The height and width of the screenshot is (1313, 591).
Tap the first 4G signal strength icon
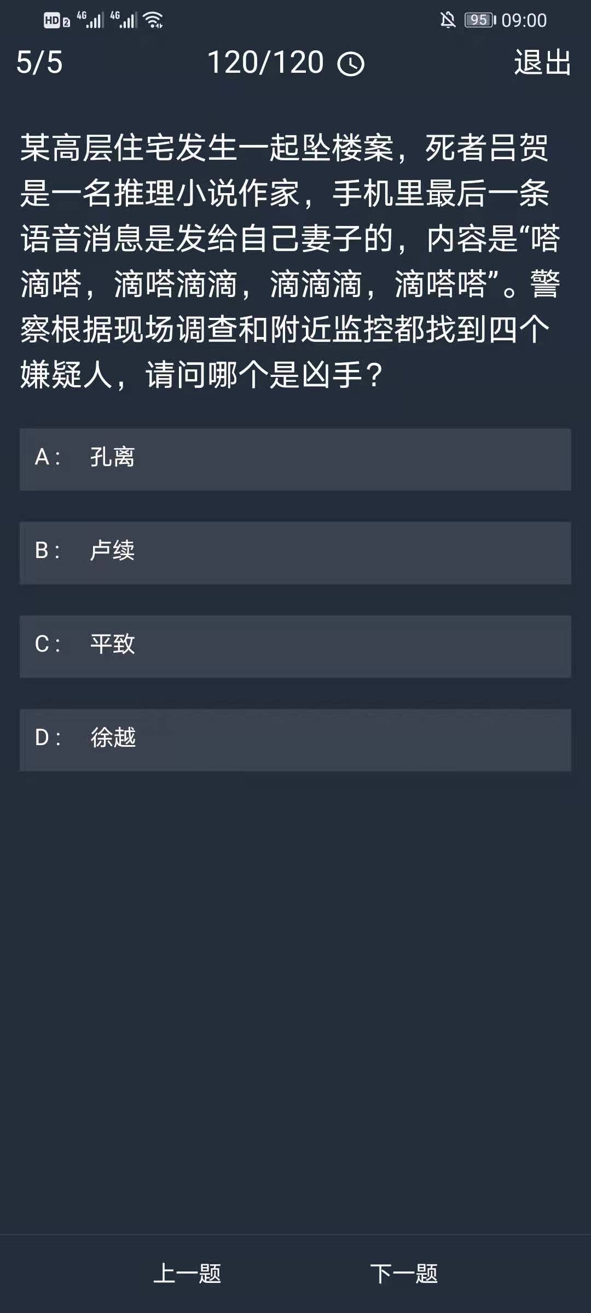[91, 20]
